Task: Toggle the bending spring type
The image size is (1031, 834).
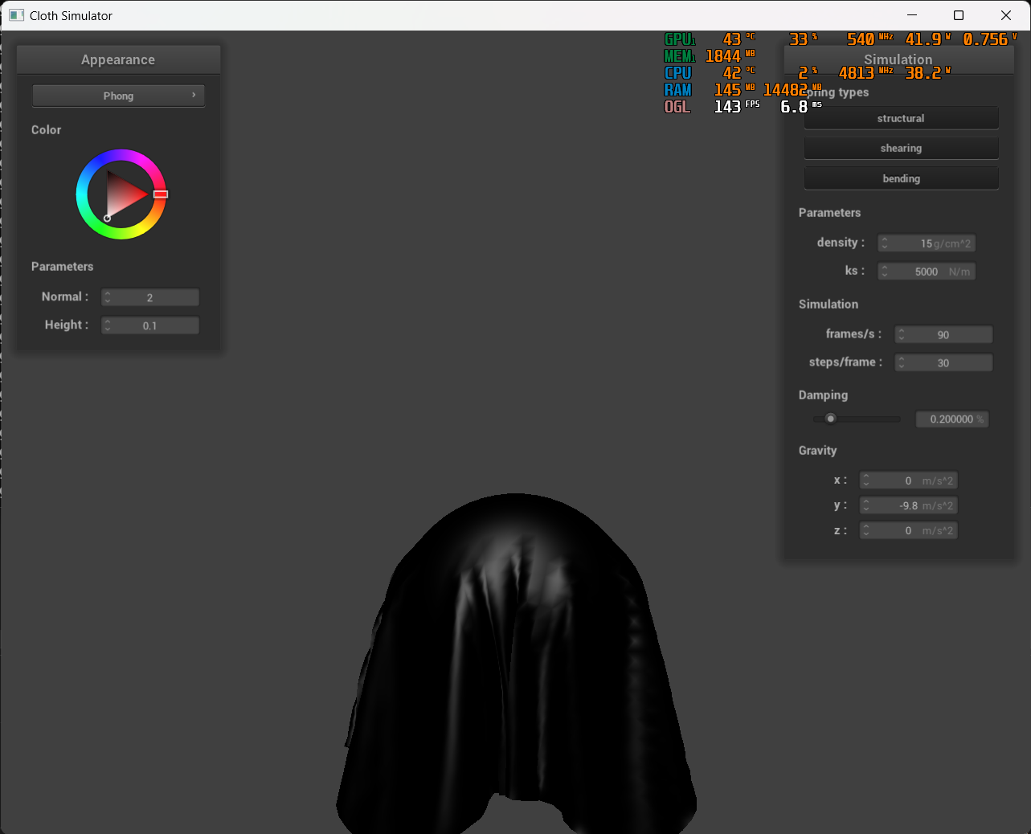Action: (x=901, y=178)
